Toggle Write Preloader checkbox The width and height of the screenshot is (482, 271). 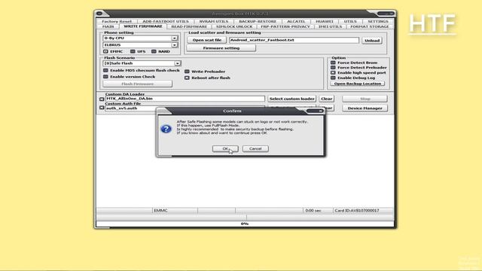click(x=187, y=72)
